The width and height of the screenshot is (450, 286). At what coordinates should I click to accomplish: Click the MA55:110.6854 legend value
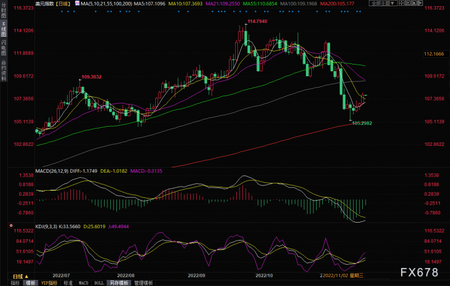pos(260,4)
